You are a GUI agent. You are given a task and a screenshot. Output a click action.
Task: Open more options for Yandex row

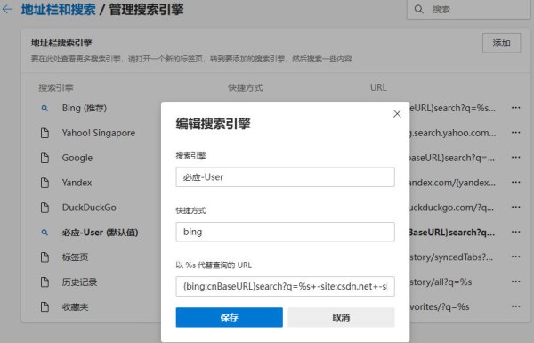(x=515, y=182)
